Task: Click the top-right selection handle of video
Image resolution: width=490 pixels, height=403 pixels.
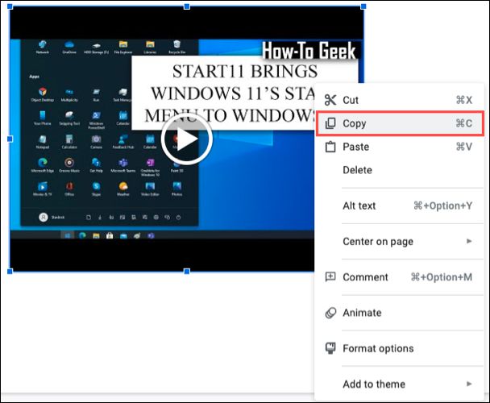Action: pyautogui.click(x=363, y=6)
